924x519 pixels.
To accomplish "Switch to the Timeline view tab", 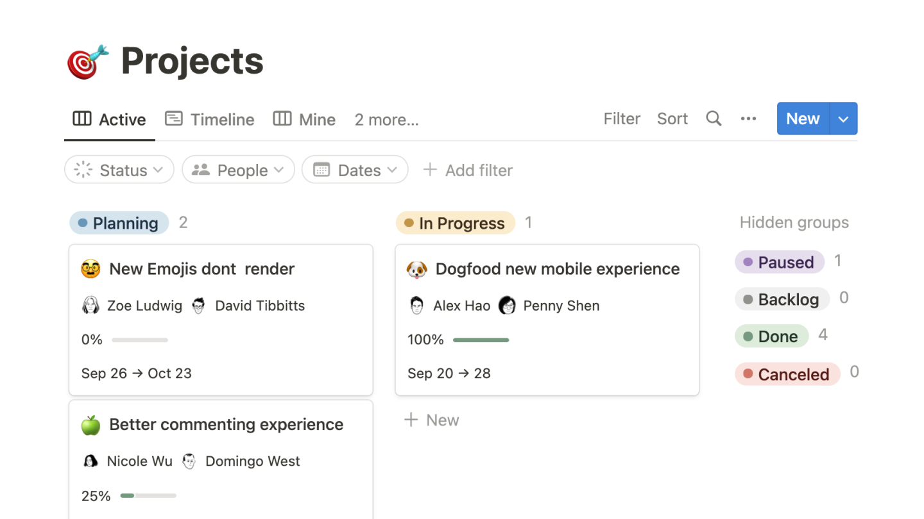I will click(x=210, y=119).
